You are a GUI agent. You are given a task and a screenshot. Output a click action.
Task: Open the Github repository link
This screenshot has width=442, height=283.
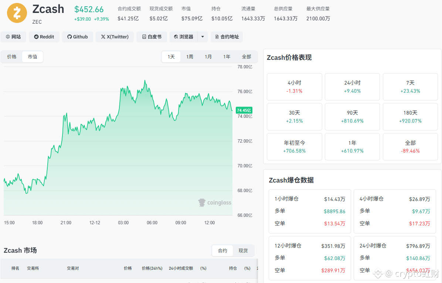click(78, 37)
